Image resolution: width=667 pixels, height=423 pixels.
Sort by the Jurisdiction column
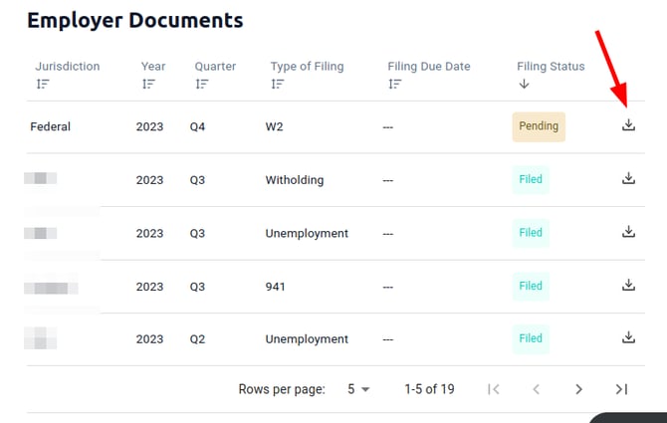[x=43, y=85]
